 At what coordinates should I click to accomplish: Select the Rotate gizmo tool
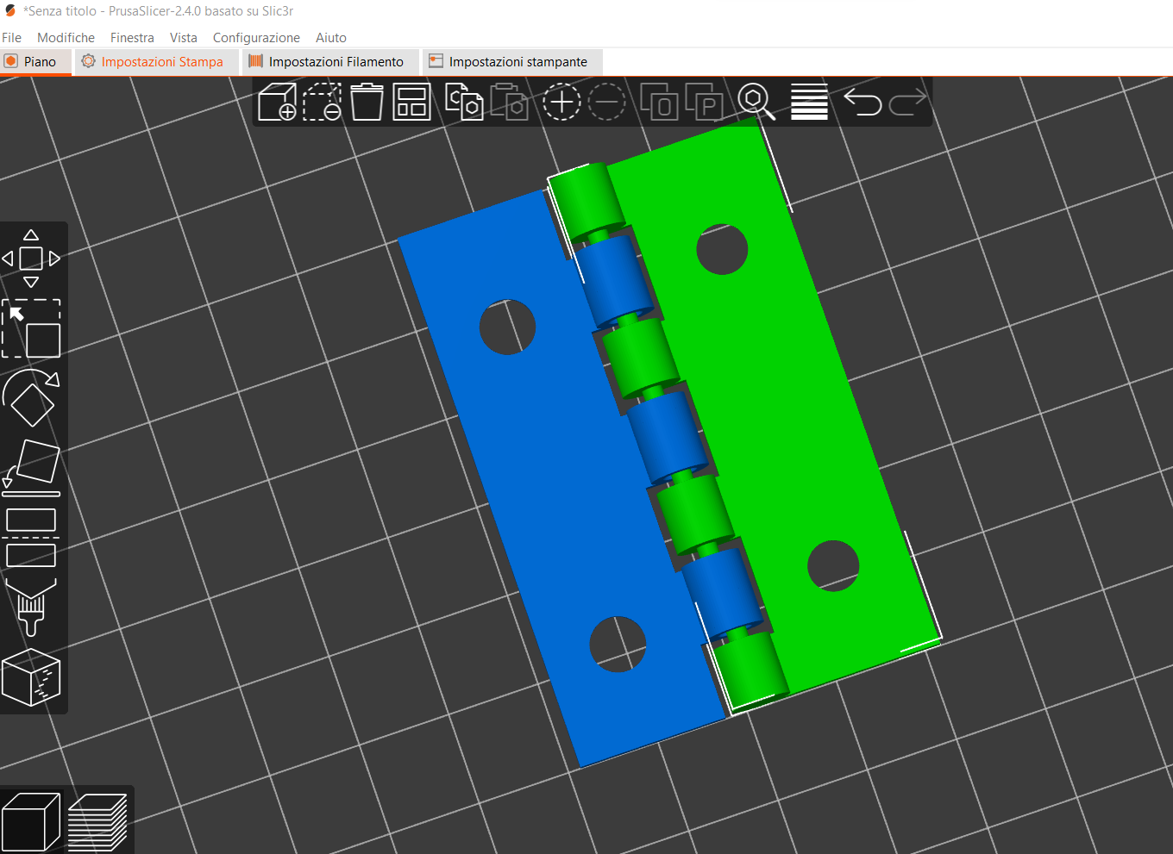coord(31,397)
